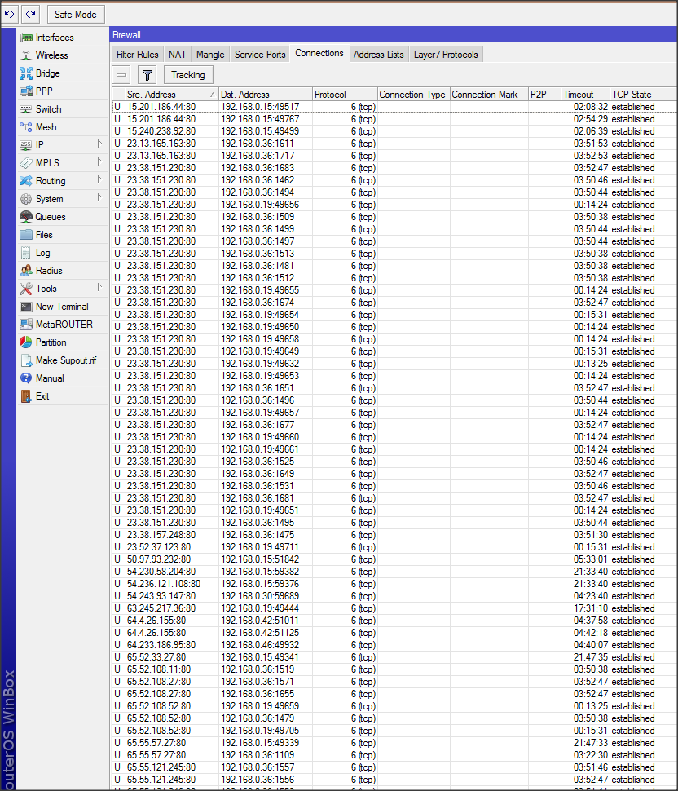Sort by Timeout column header

[585, 95]
